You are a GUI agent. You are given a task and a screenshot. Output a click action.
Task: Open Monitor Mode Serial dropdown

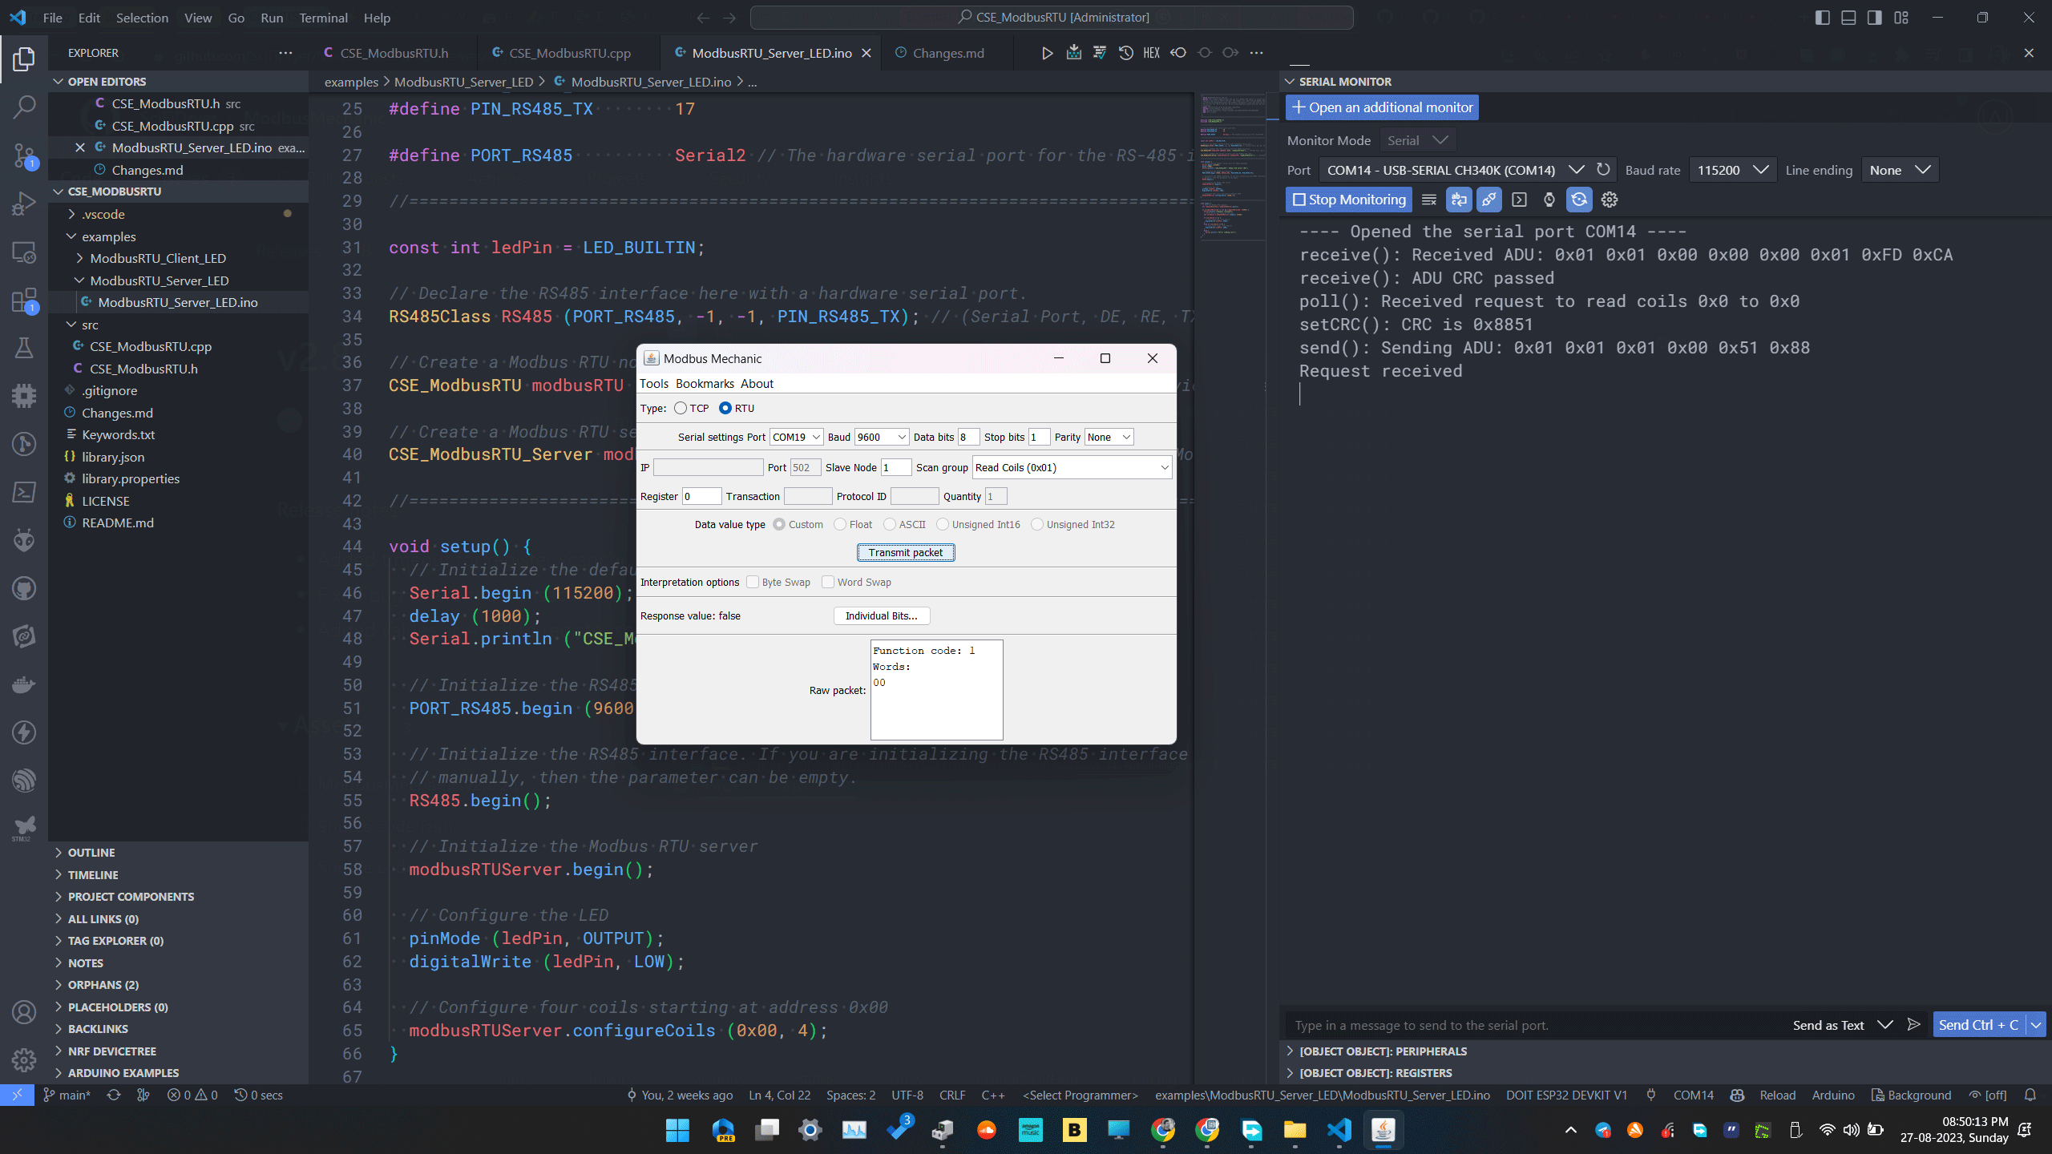click(1417, 140)
